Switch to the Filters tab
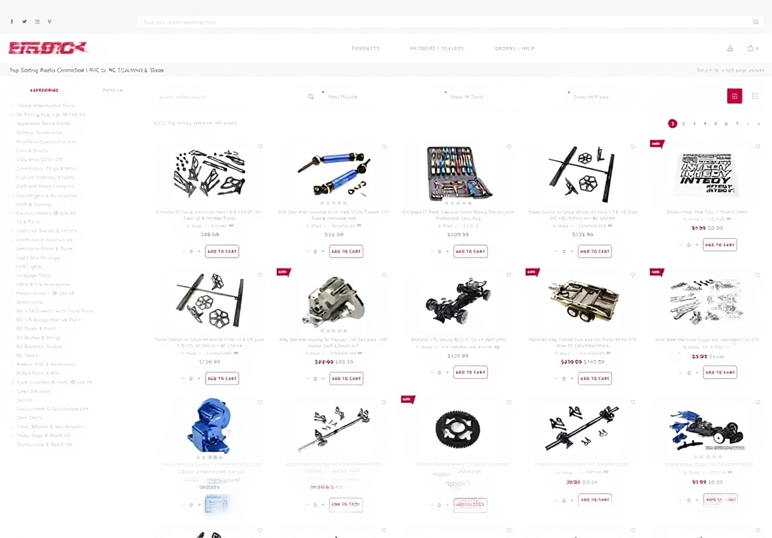 pos(113,90)
